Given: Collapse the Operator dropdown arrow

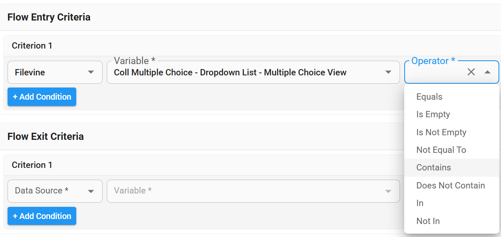Looking at the screenshot, I should [x=487, y=72].
